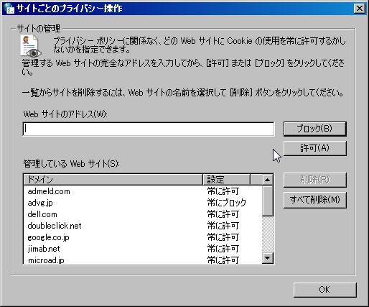Screen dimensions: 369x307
Task: Click the すべて削除(M) button
Action: 315,200
